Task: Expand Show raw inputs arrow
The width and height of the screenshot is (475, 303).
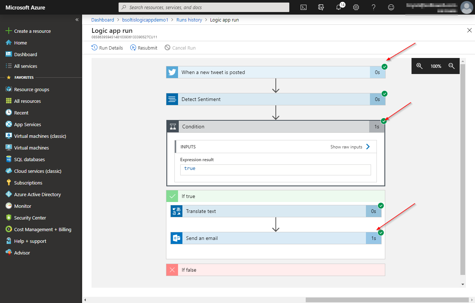Action: pyautogui.click(x=368, y=147)
